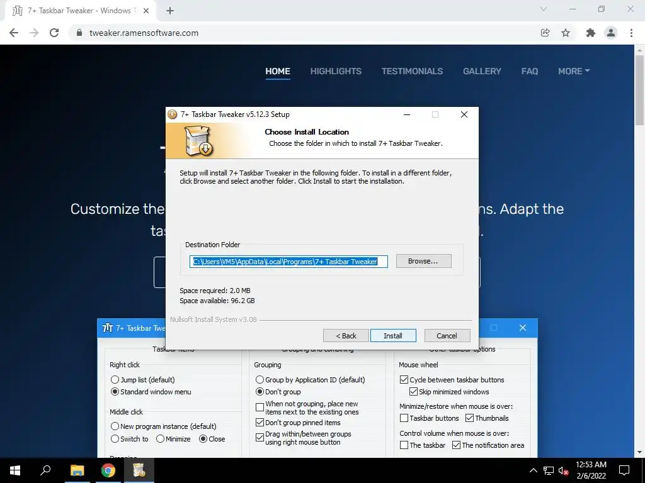Viewport: 645px width, 483px height.
Task: Click the Destination Folder path field
Action: coord(288,262)
